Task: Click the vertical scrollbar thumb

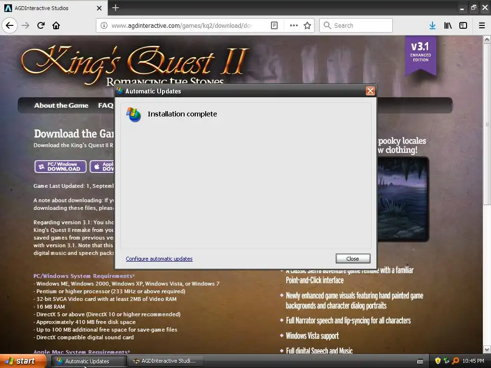Action: [x=487, y=125]
